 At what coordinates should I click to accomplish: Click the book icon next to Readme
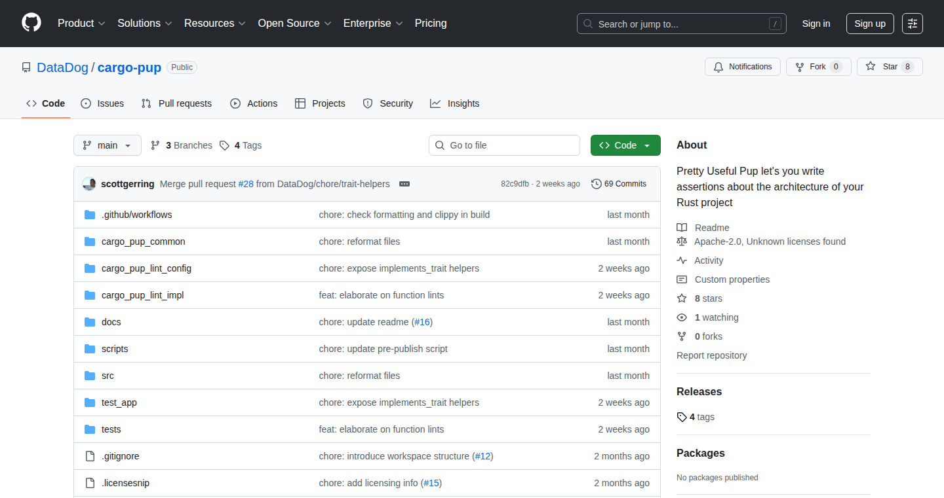pyautogui.click(x=682, y=228)
